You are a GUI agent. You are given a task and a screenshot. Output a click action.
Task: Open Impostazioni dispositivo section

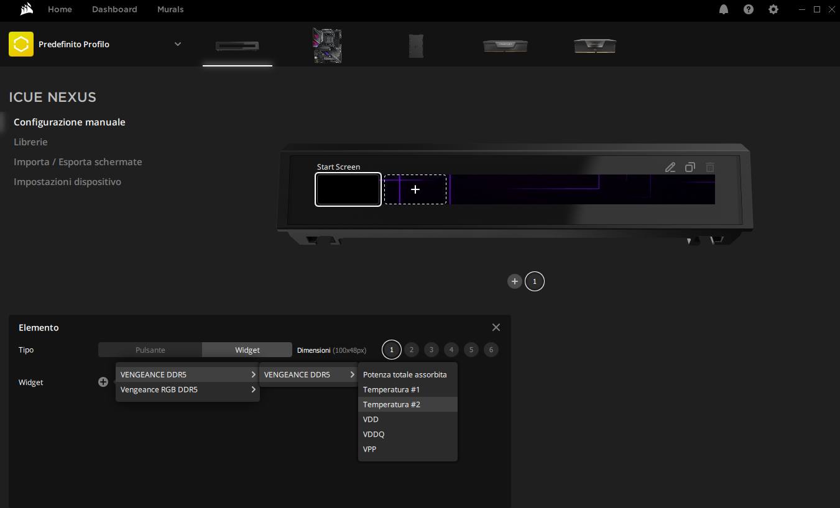coord(67,182)
